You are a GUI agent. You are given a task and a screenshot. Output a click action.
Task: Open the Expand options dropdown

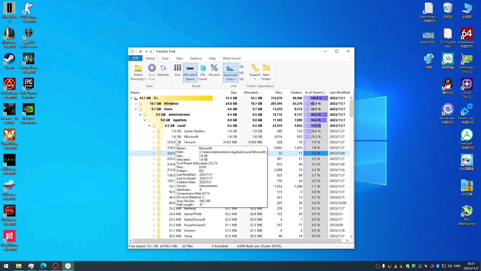[x=255, y=73]
